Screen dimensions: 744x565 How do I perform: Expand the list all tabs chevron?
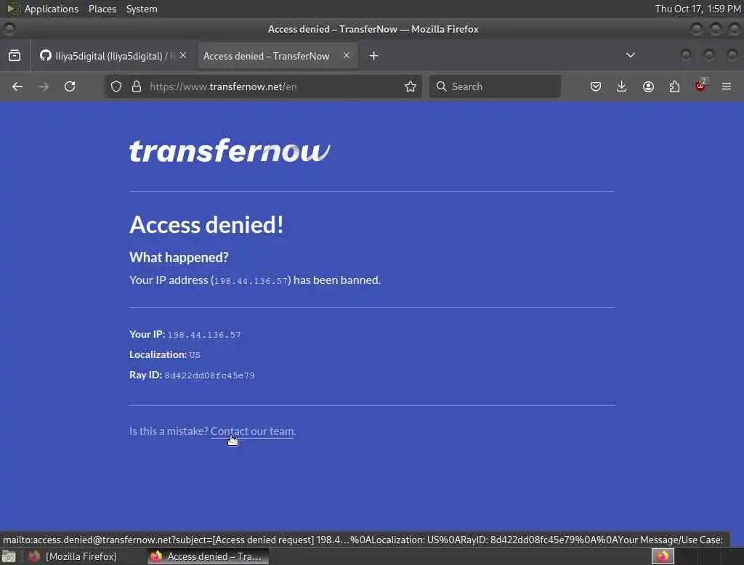tap(630, 55)
